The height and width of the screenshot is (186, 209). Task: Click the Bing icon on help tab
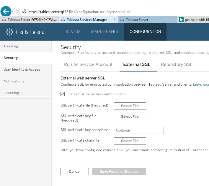pyautogui.click(x=181, y=19)
